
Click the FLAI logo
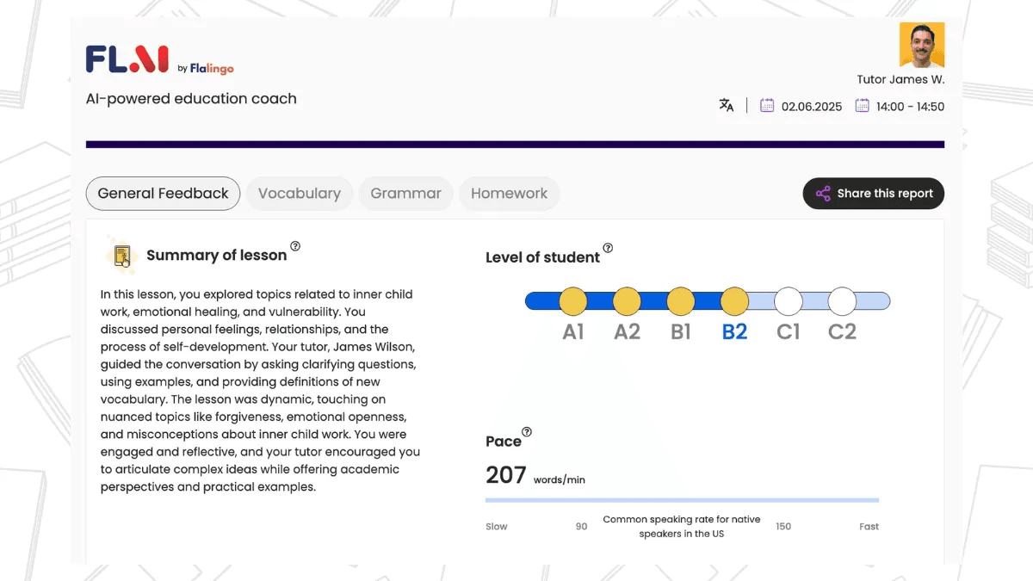pos(127,59)
